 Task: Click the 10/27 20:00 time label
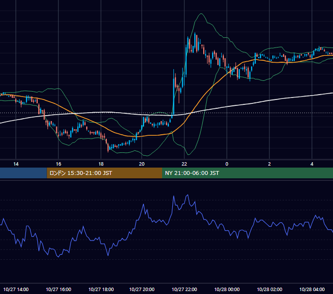pos(142,289)
